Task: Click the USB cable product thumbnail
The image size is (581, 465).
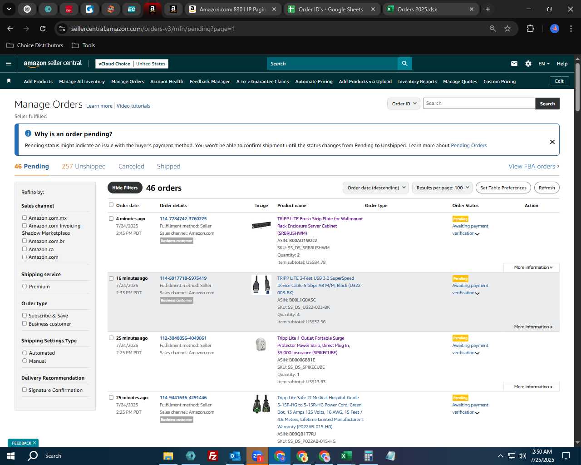Action: coord(261,285)
